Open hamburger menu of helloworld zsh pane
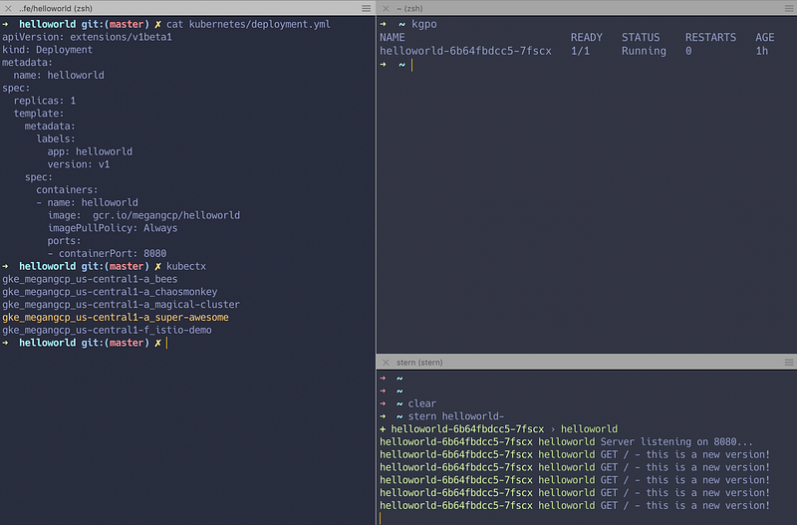Image resolution: width=797 pixels, height=525 pixels. pos(366,8)
